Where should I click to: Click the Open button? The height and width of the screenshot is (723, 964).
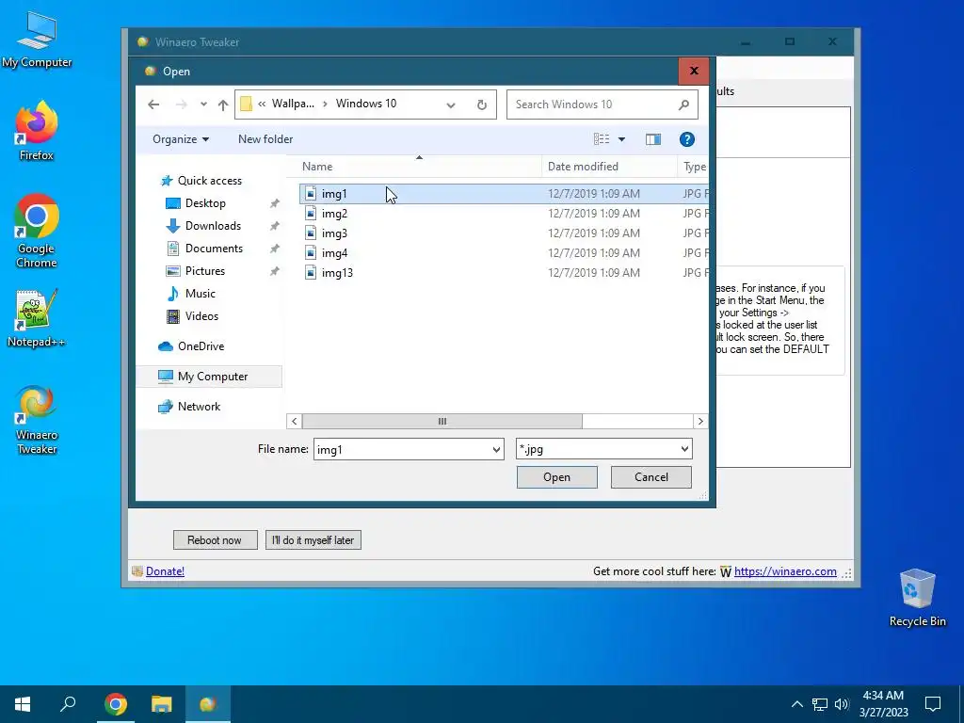tap(557, 477)
